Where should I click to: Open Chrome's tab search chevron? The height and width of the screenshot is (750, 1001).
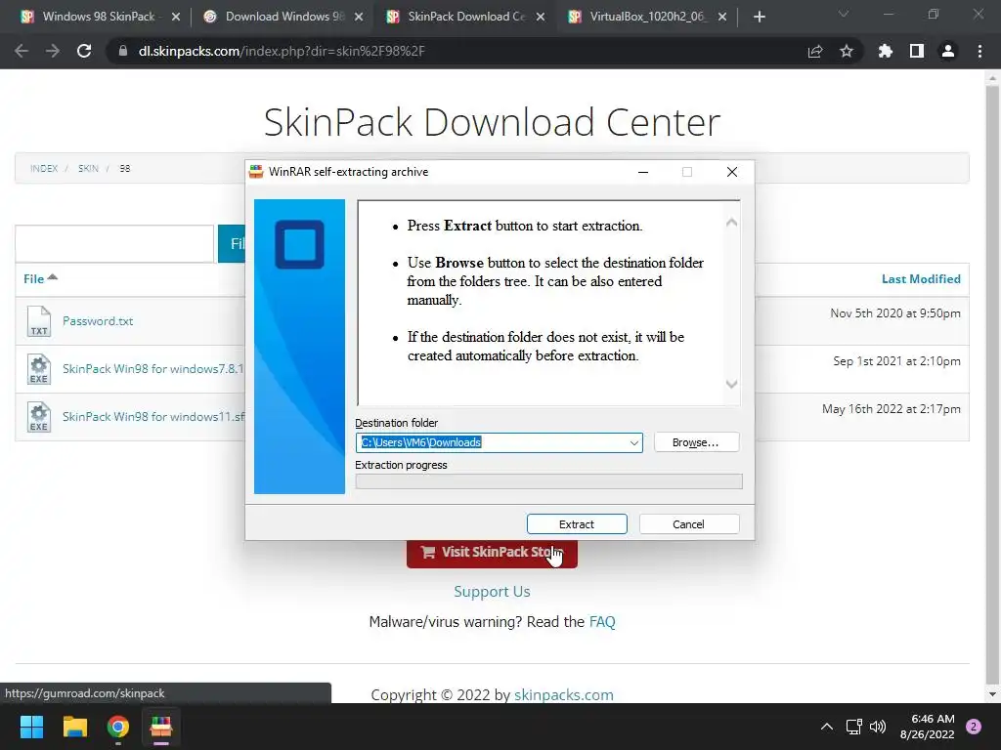(x=844, y=14)
